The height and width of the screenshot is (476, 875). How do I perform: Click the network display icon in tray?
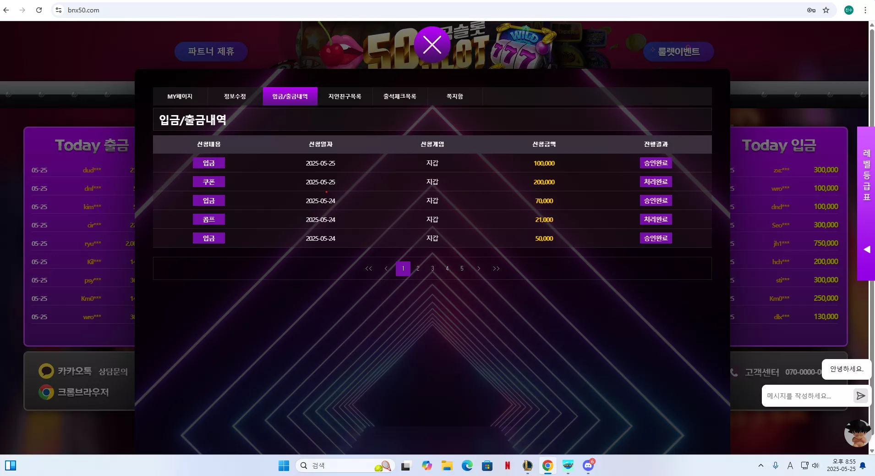click(804, 466)
